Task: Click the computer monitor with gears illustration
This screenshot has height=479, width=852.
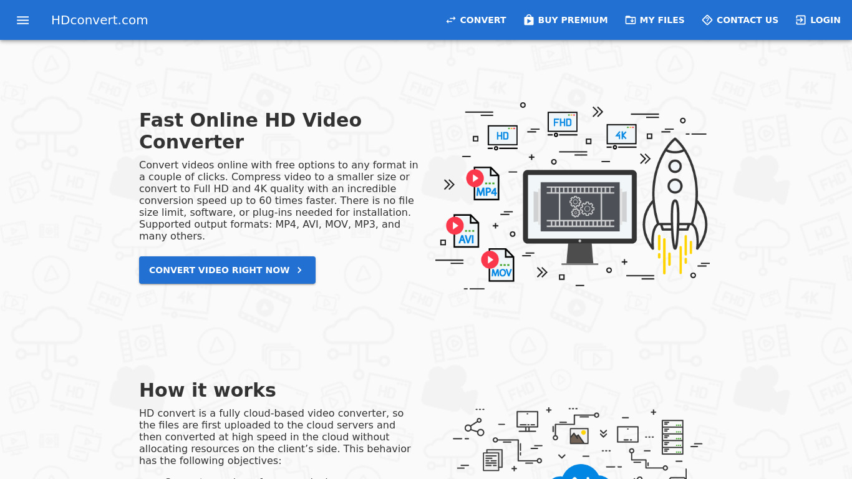Action: (x=580, y=216)
